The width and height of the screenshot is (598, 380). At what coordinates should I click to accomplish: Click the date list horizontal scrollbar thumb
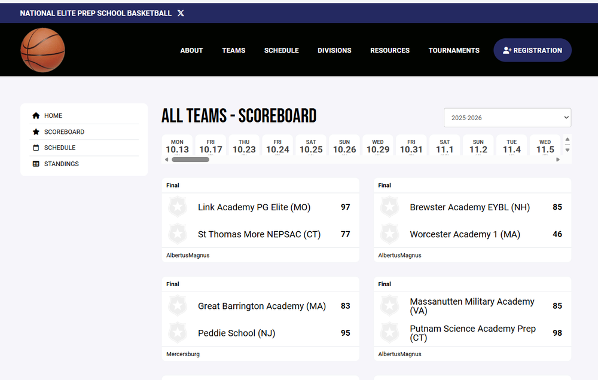point(190,160)
